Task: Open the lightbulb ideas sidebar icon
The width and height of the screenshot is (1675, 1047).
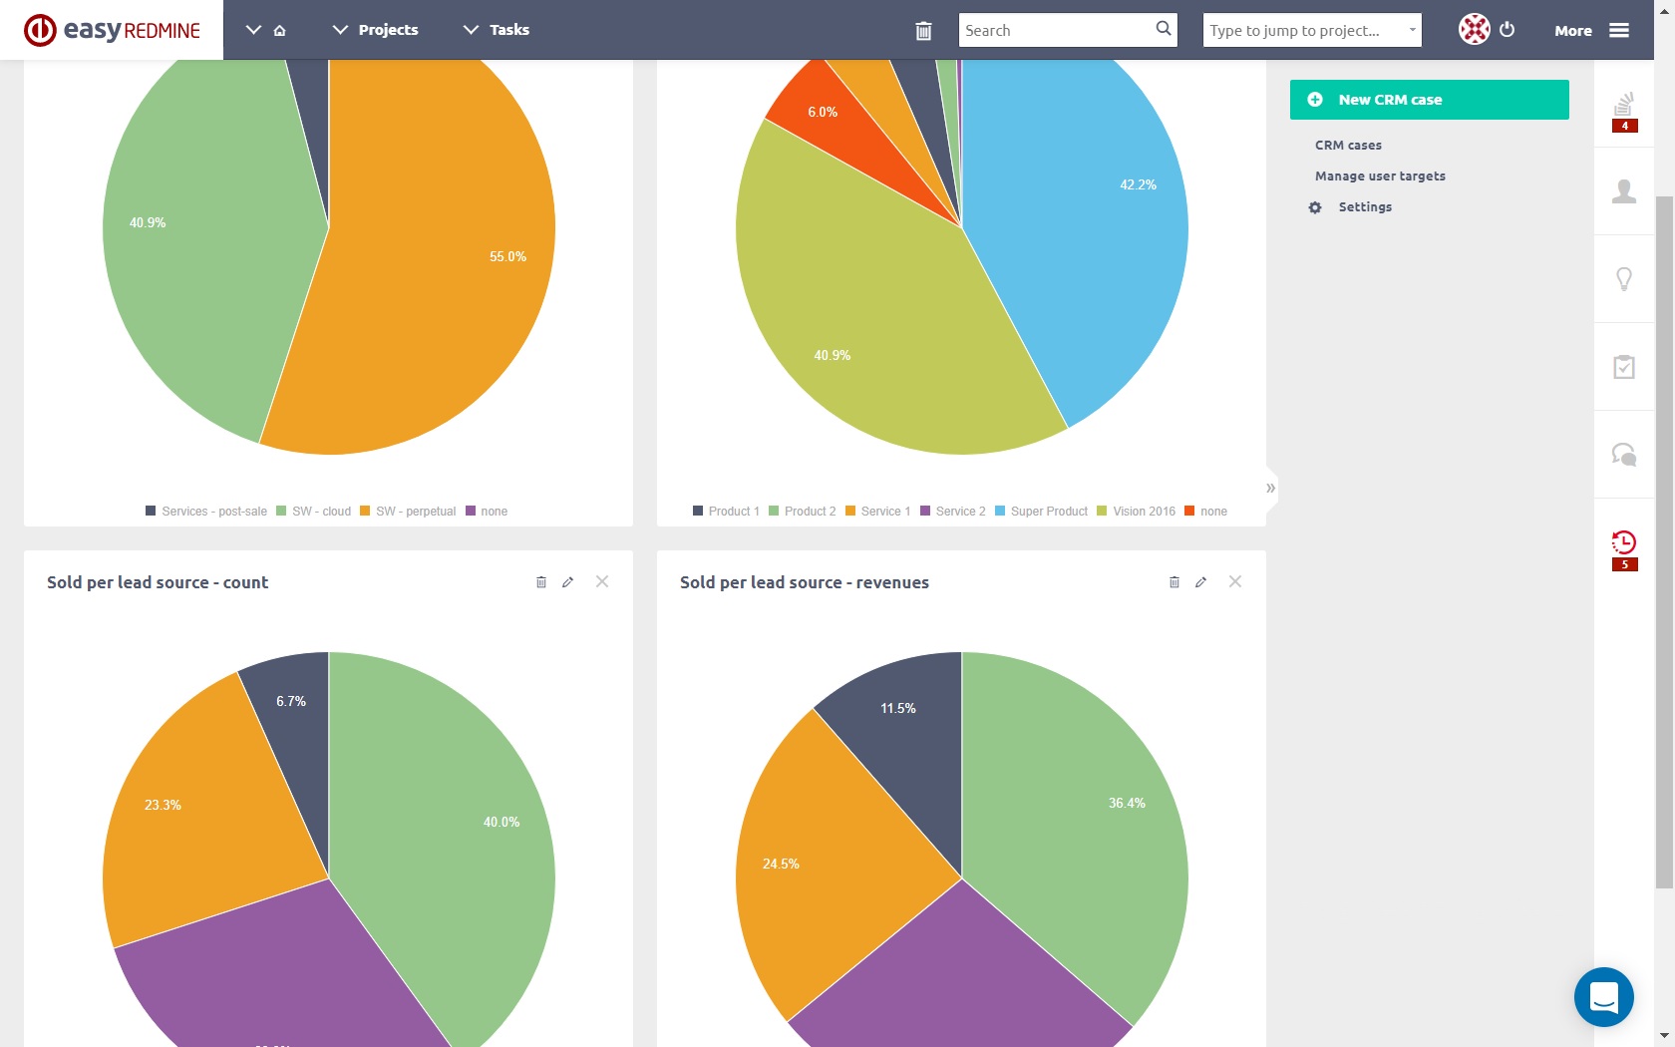Action: (x=1623, y=279)
